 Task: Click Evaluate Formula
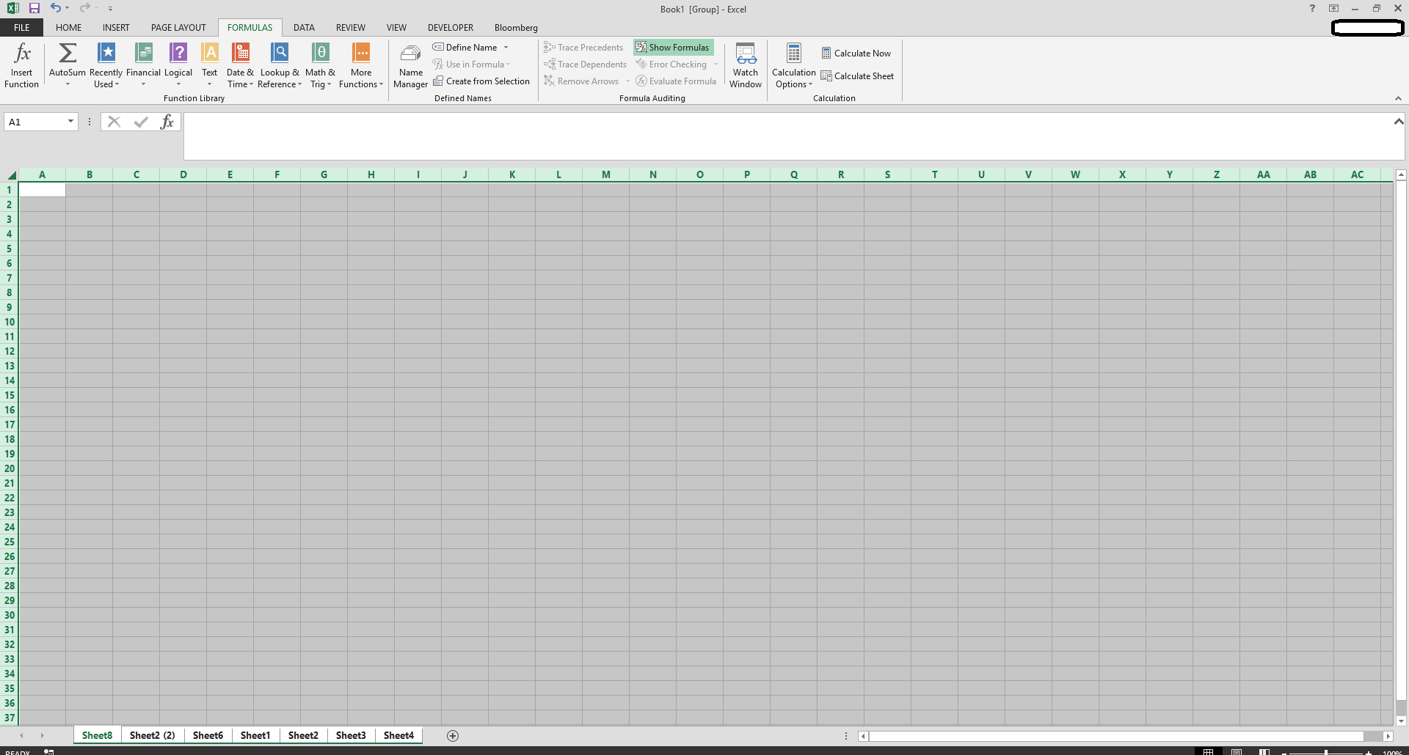(676, 81)
